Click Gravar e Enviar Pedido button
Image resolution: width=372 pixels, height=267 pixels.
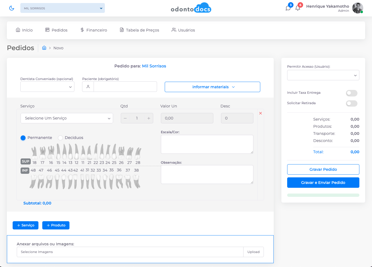tap(323, 183)
